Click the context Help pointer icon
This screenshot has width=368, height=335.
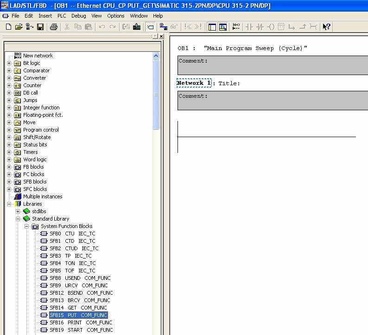coord(326,27)
